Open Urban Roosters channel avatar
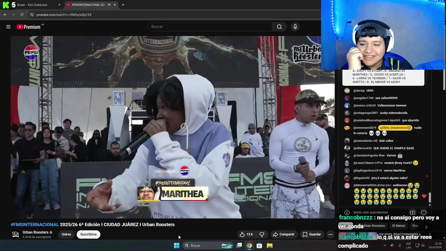Viewport: 446px width, 251px height. [15, 234]
